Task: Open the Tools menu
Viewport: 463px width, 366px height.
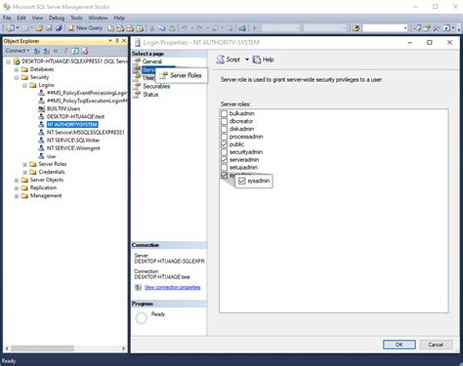Action: (76, 18)
